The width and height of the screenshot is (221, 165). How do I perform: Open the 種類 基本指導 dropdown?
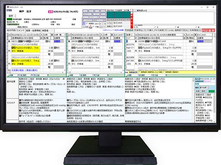coord(204,87)
